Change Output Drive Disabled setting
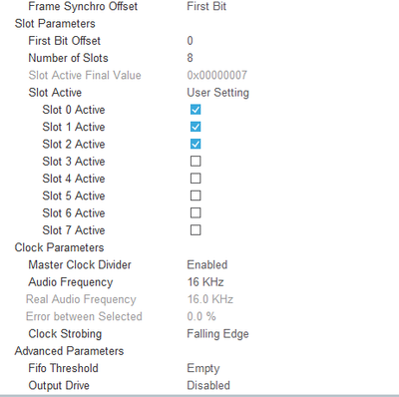The width and height of the screenshot is (399, 397). click(x=208, y=385)
